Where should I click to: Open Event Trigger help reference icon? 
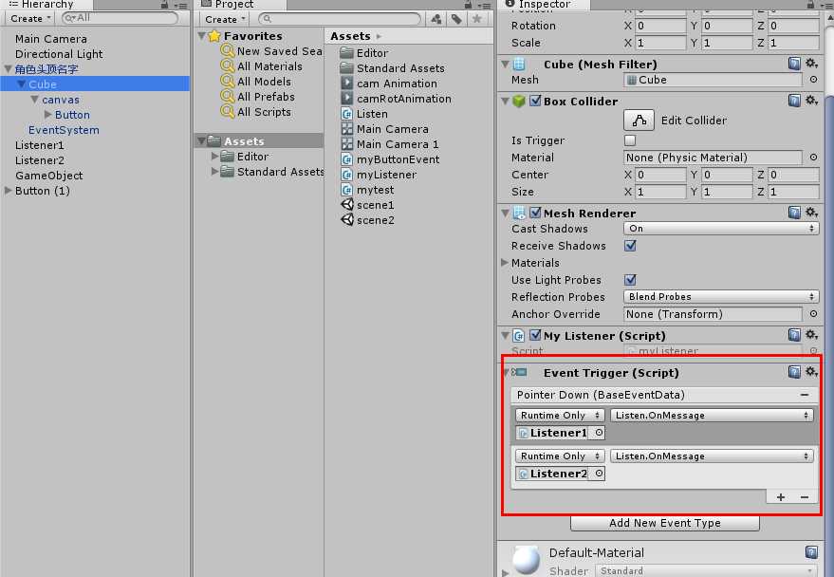tap(794, 372)
